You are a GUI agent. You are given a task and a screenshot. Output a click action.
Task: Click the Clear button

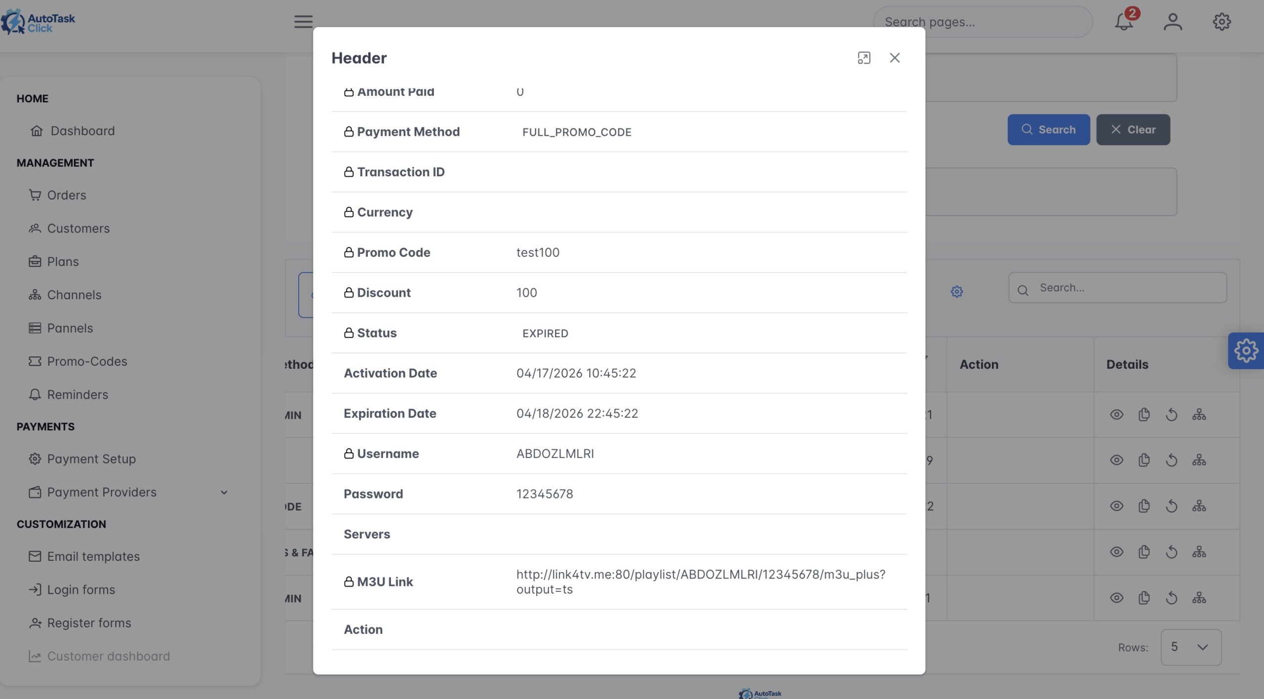[1133, 130]
